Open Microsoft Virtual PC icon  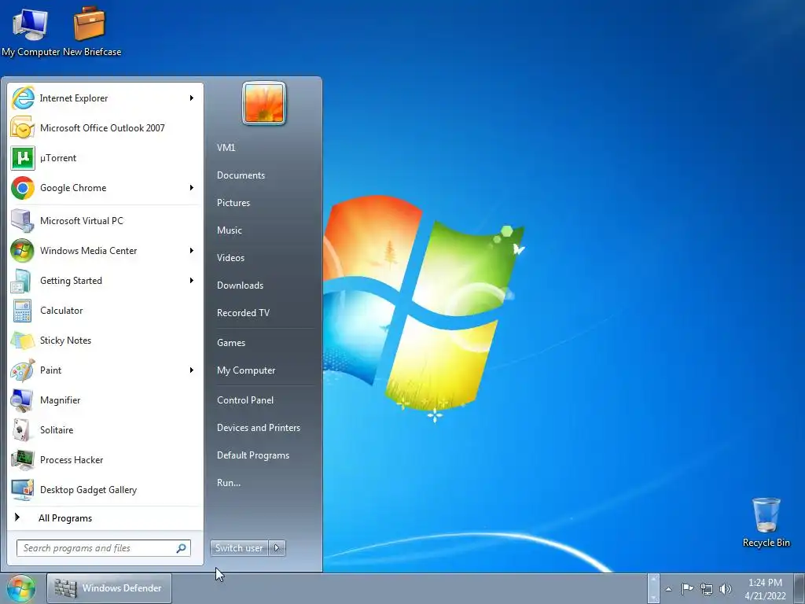click(23, 221)
